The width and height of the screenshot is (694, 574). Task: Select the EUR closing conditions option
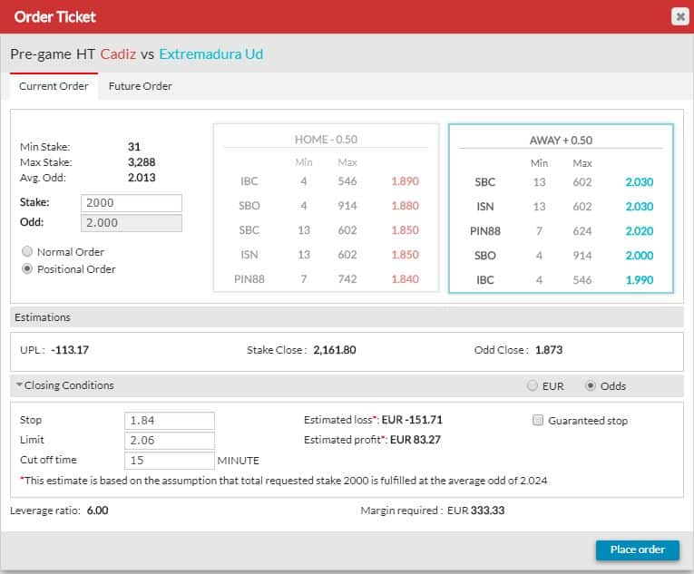pyautogui.click(x=533, y=385)
